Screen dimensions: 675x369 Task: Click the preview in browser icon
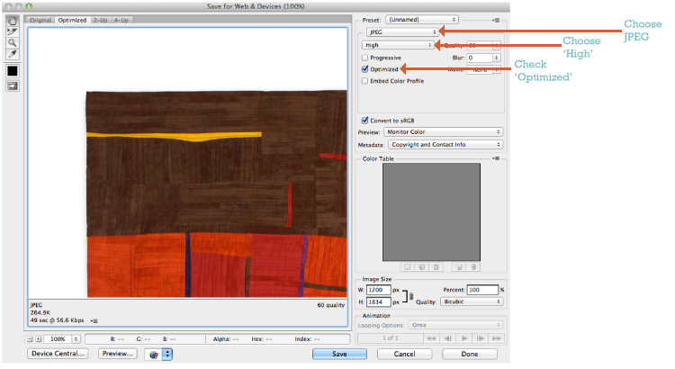154,355
